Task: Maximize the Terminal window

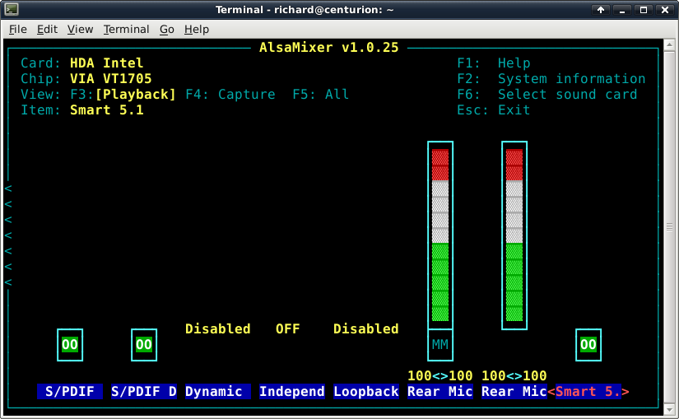Action: (644, 10)
